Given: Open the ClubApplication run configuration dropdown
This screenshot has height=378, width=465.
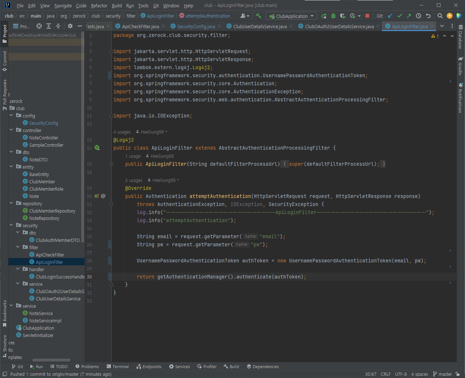Looking at the screenshot, I should (291, 16).
